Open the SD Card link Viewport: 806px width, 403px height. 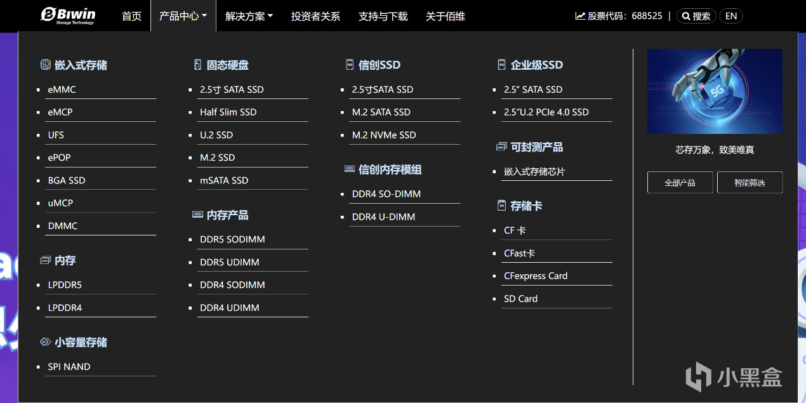(520, 299)
